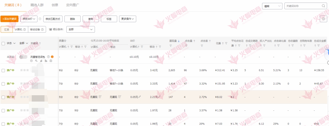This screenshot has width=329, height=126.
Task: Tick checkbox of first 推广中 keyword row
Action: [3, 70]
